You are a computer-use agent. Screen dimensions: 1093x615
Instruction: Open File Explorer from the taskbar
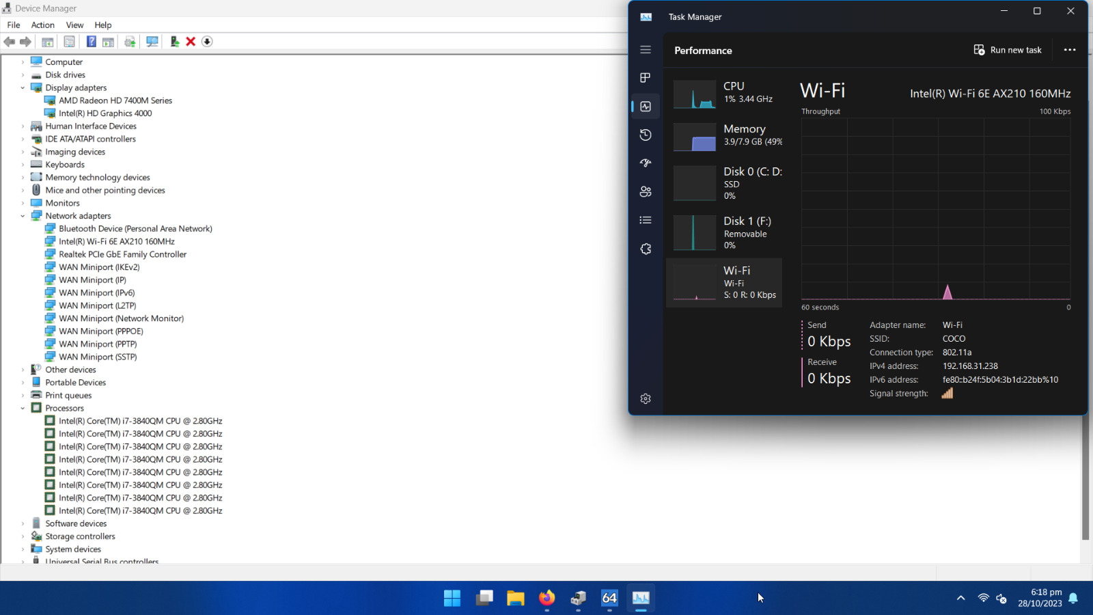(x=516, y=598)
